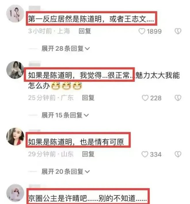Like the comment with 228 likes
Screen dimensions: 190x204
[145, 98]
